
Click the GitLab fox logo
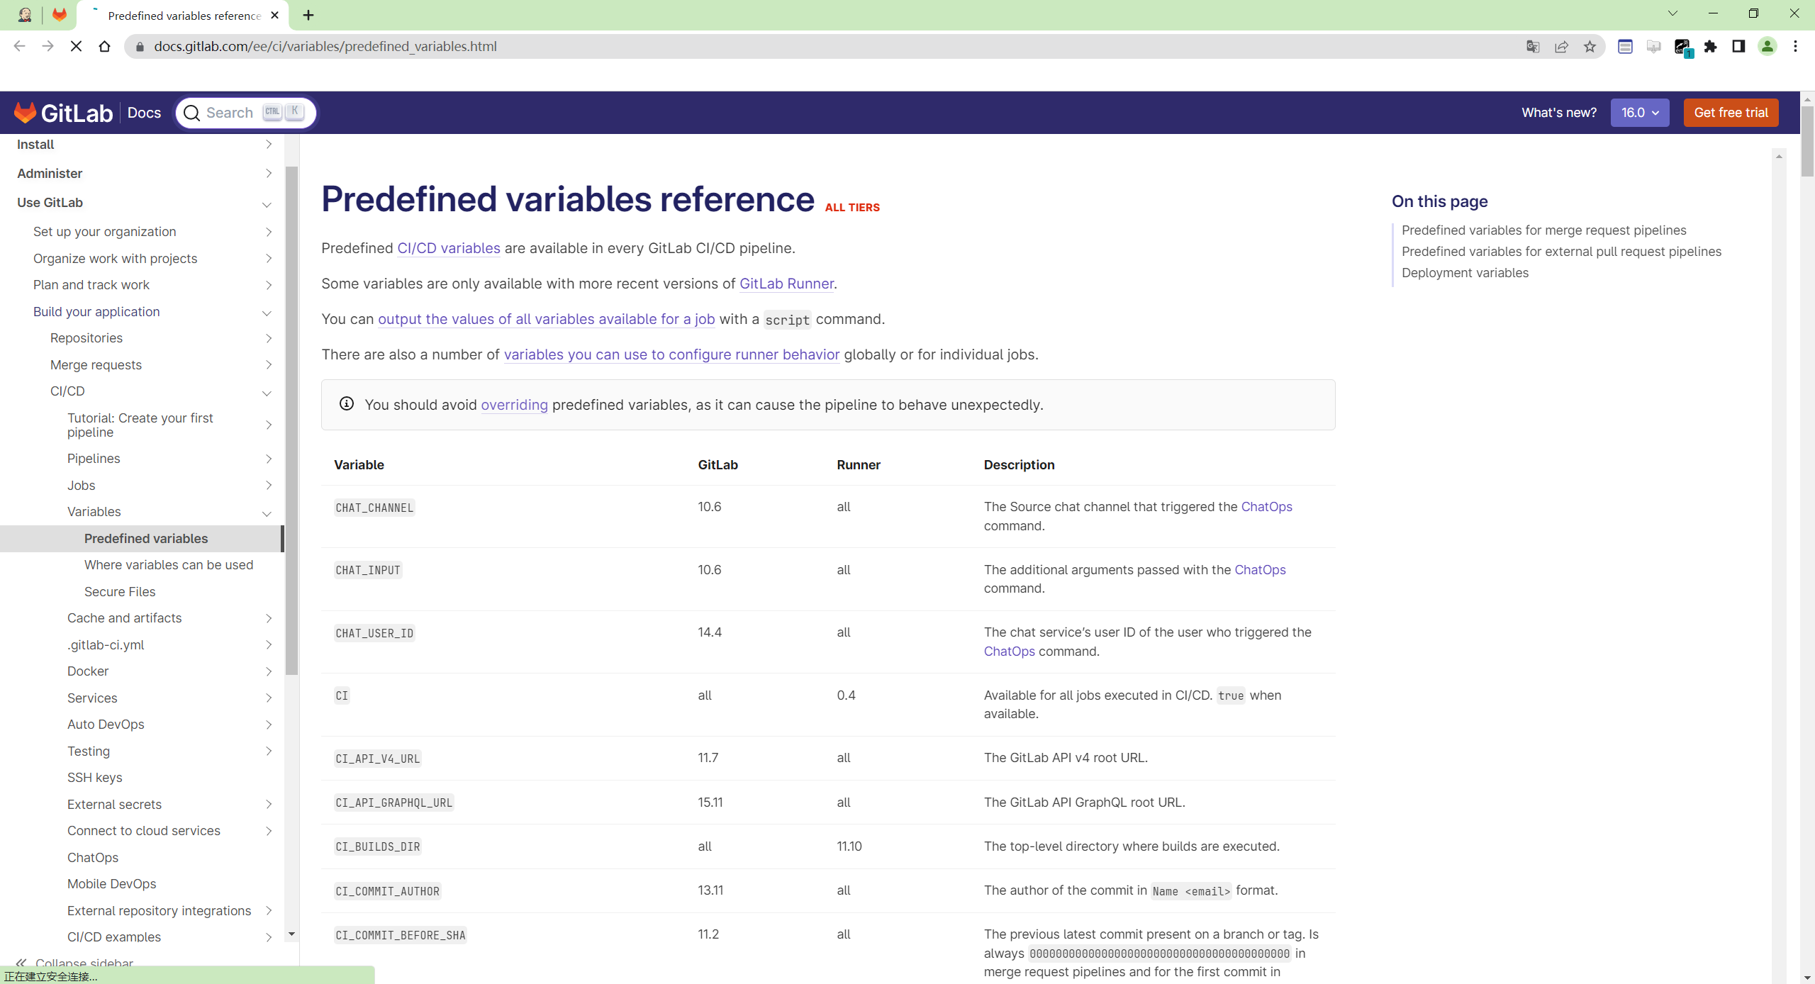pyautogui.click(x=26, y=113)
